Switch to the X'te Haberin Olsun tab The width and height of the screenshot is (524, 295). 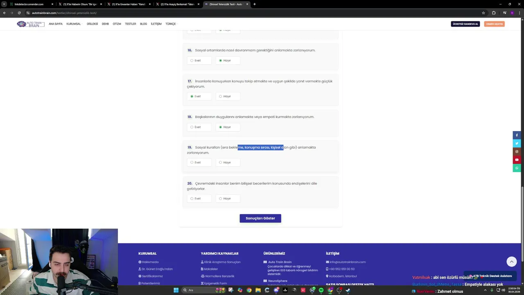[80, 4]
